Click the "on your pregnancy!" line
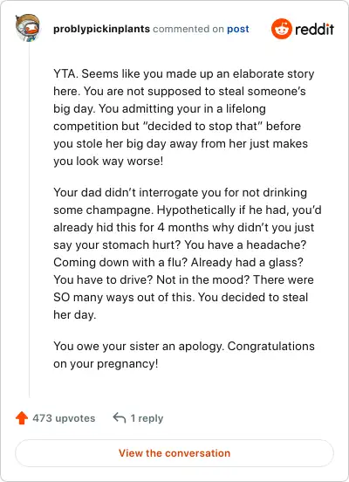The width and height of the screenshot is (349, 482). tap(106, 364)
